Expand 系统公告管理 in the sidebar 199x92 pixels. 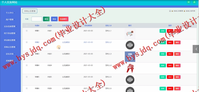pyautogui.click(x=10, y=47)
